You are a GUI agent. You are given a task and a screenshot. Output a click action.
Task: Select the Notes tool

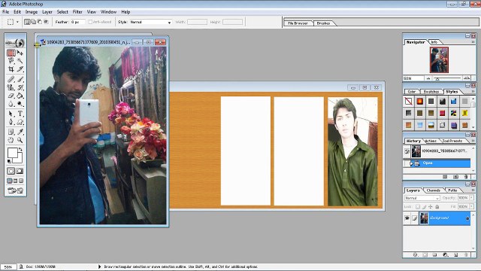[x=11, y=132]
